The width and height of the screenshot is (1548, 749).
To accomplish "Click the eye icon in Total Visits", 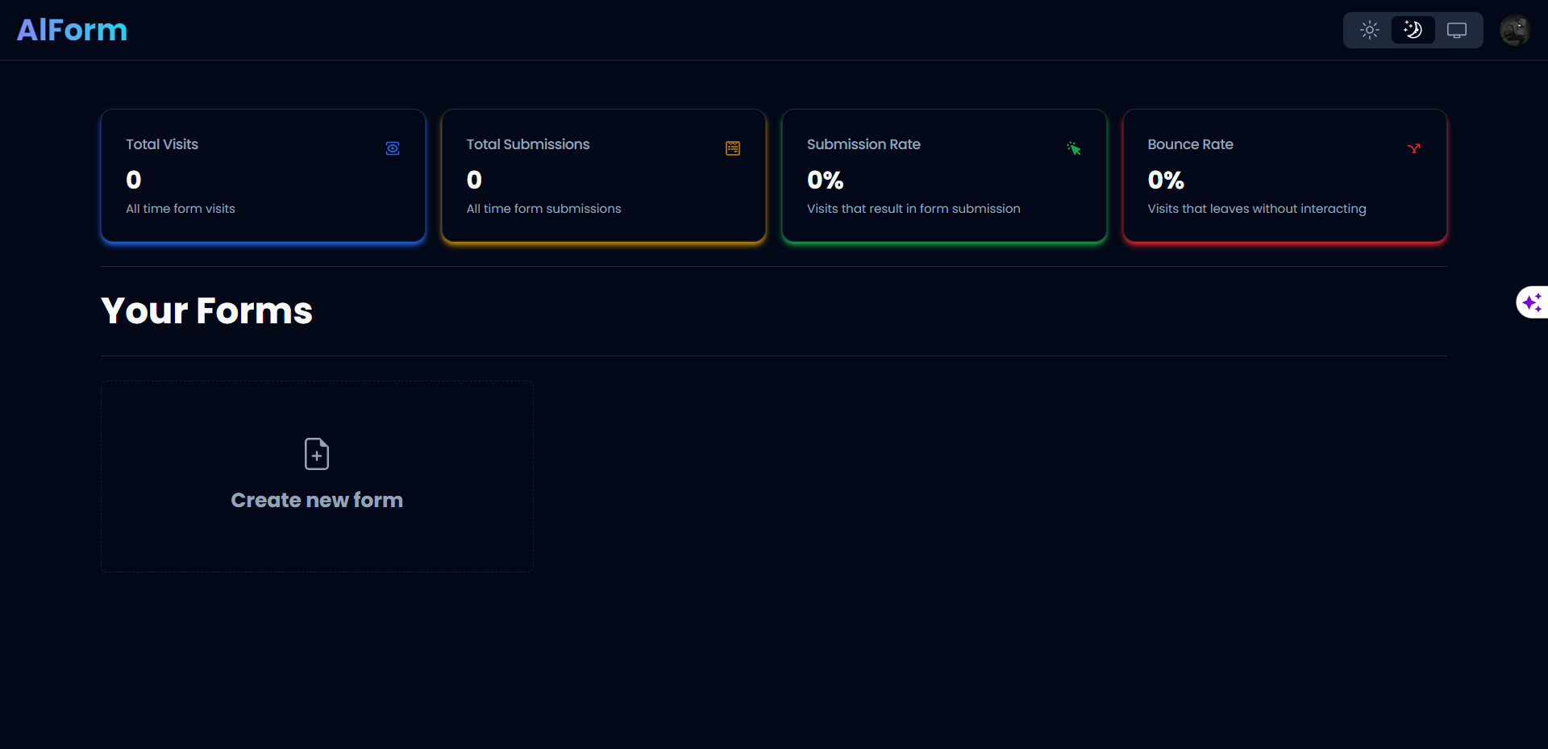I will click(393, 148).
